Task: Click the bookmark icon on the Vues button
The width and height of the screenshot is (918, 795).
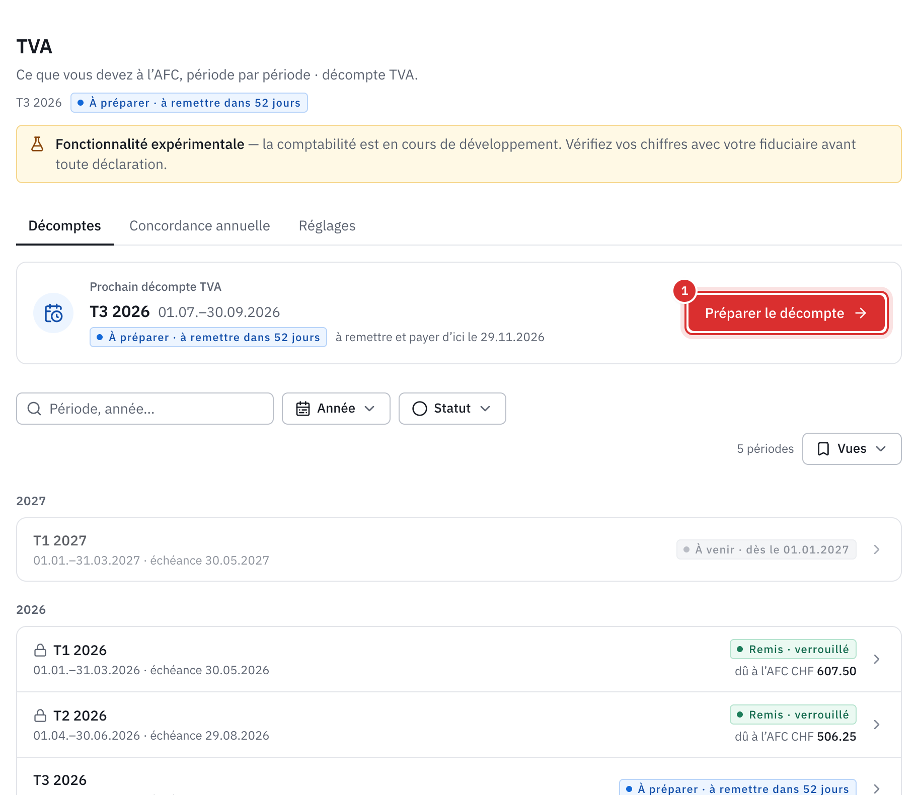Action: click(823, 449)
